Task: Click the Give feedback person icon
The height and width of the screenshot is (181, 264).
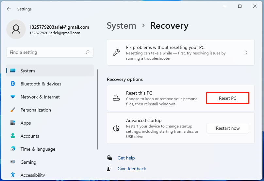Action: pos(109,169)
